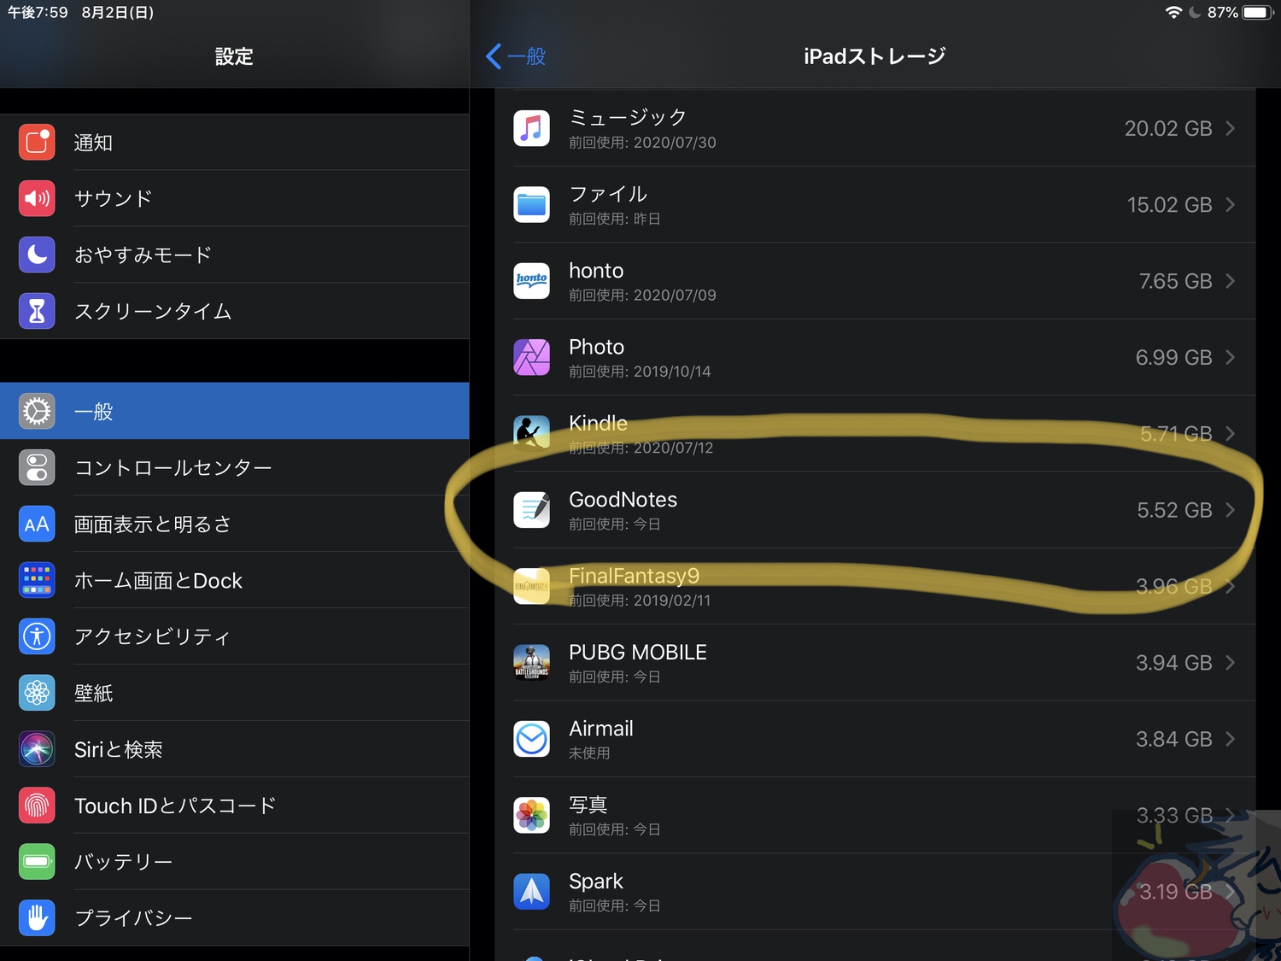This screenshot has height=961, width=1281.
Task: Tap the PUBG MOBILE app icon
Action: (531, 663)
